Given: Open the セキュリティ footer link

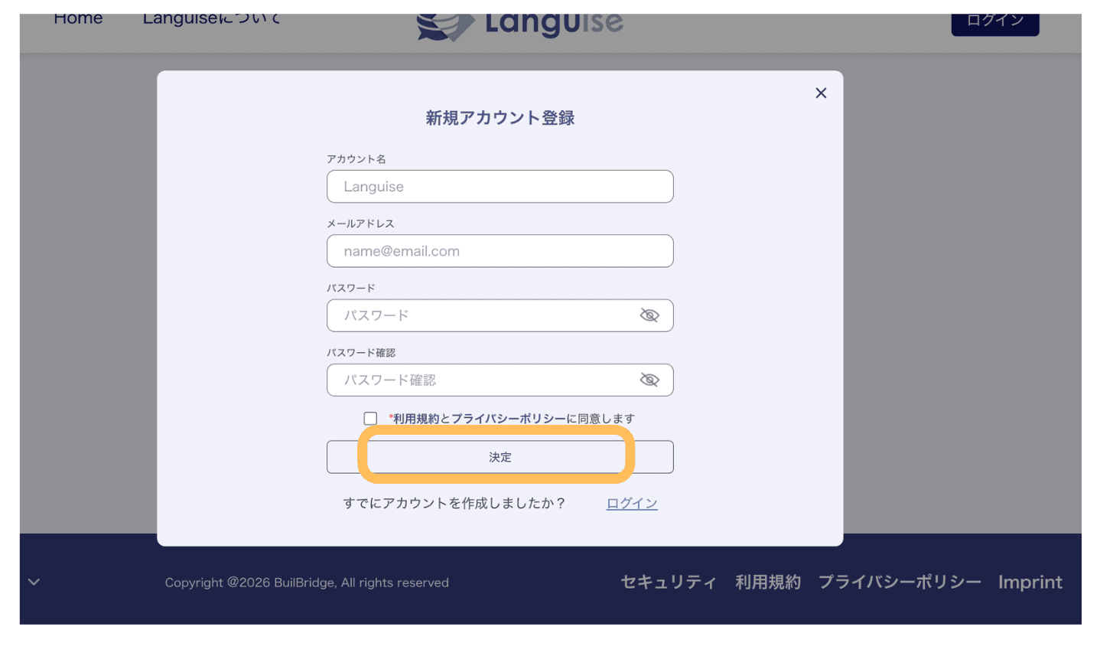Looking at the screenshot, I should 668,583.
